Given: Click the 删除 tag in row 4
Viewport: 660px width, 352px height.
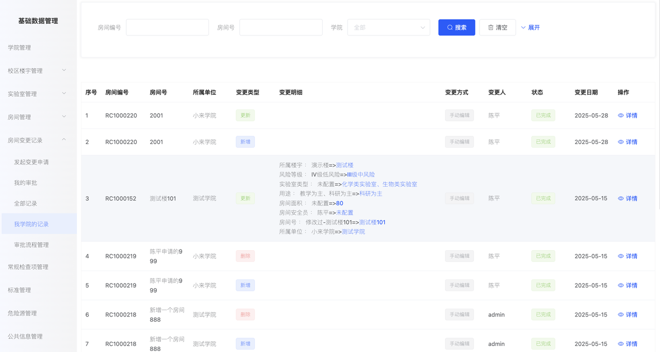Looking at the screenshot, I should [x=245, y=256].
